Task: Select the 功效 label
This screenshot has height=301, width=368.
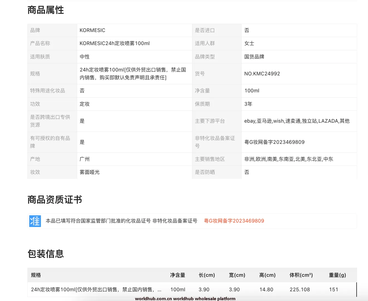Action: [x=35, y=104]
